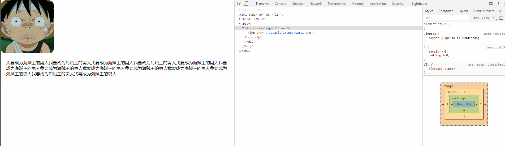
Task: Select the img element row in DOM tree
Action: click(x=329, y=33)
